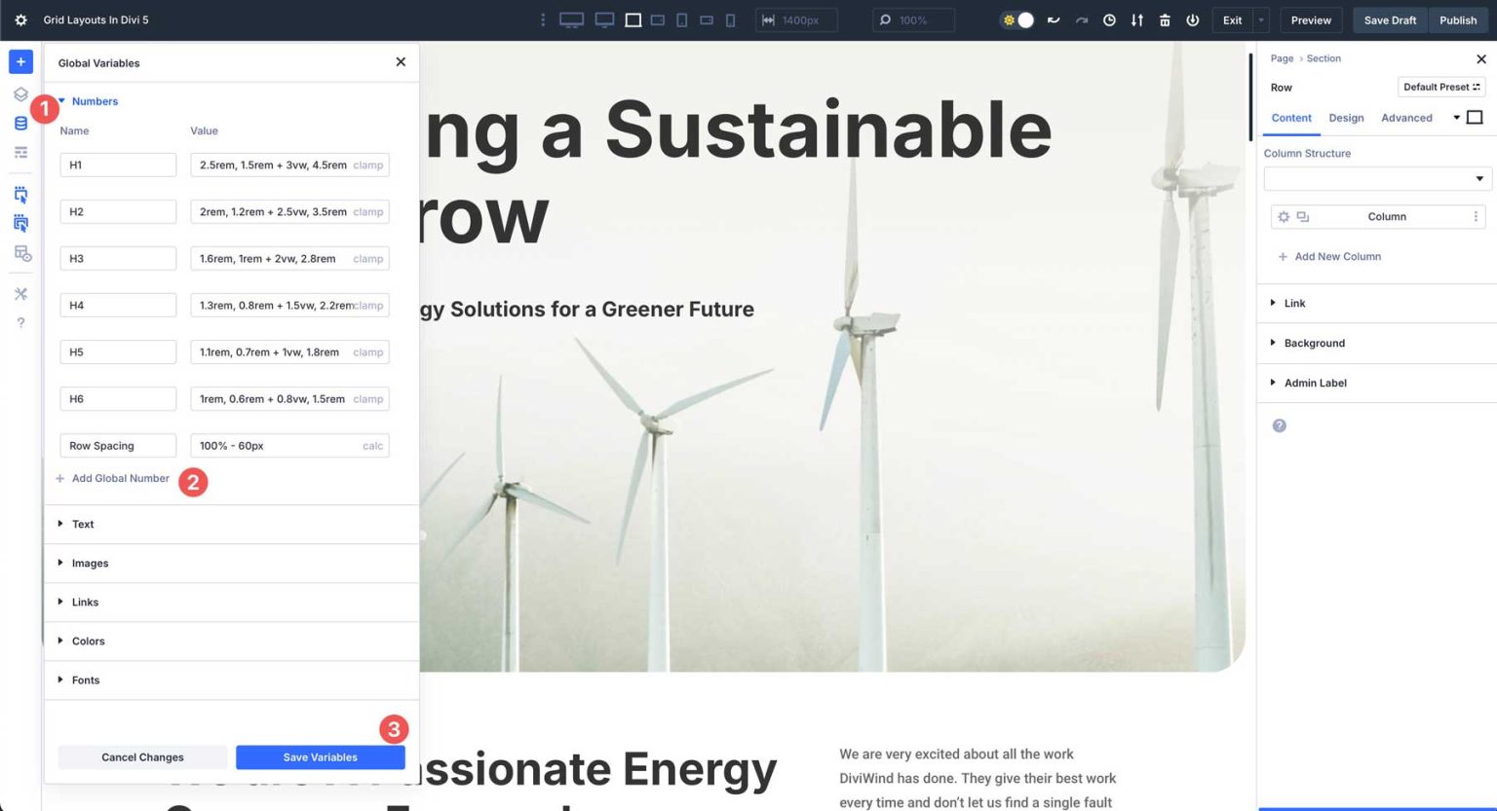
Task: Open the wrench tools icon in the sidebar
Action: tap(20, 293)
